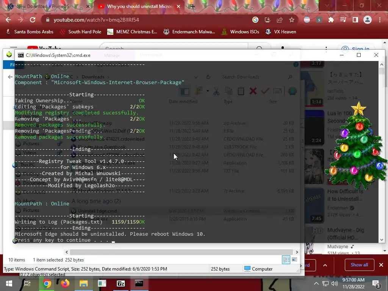The height and width of the screenshot is (291, 388).
Task: Select the 'Why you should uninstall Micros' tab
Action: 139,7
